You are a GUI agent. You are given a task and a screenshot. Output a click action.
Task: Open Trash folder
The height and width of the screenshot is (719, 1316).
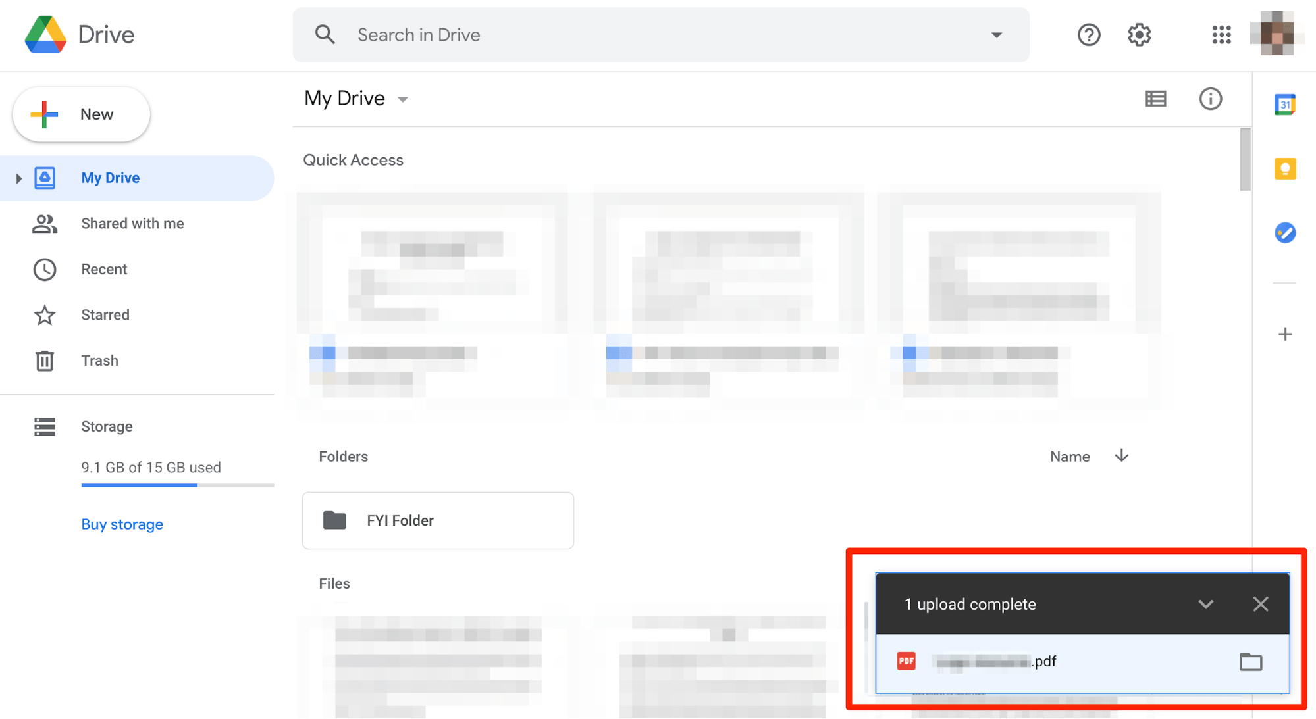pos(100,359)
